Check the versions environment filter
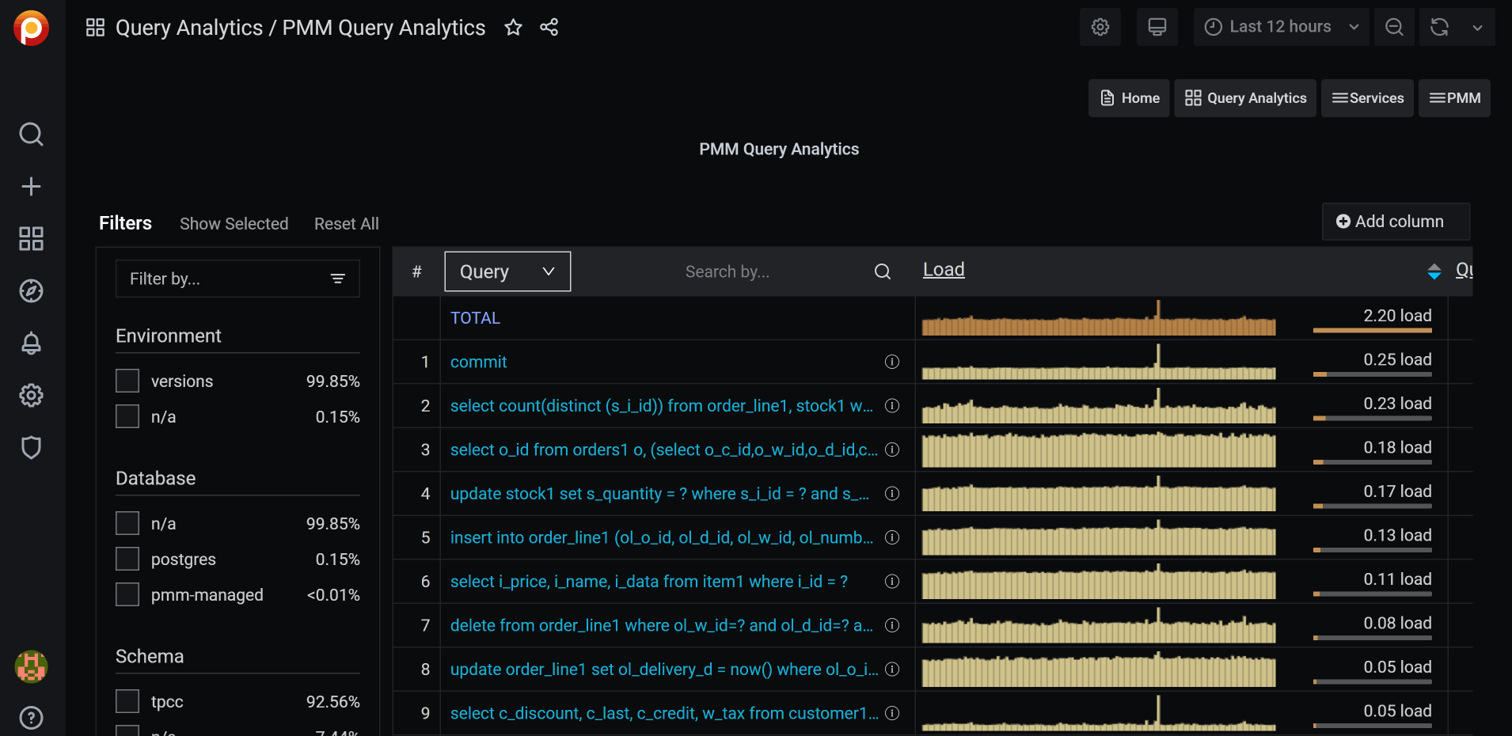Viewport: 1512px width, 736px height. 127,381
